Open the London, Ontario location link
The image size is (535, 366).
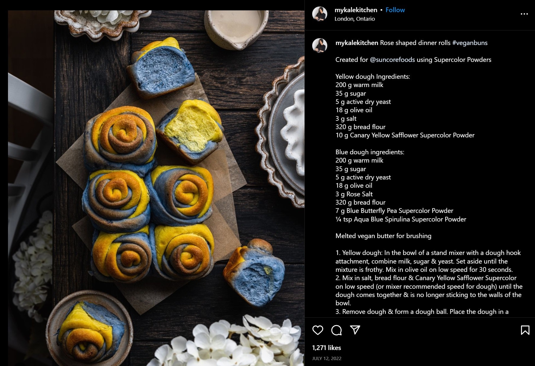pyautogui.click(x=354, y=19)
